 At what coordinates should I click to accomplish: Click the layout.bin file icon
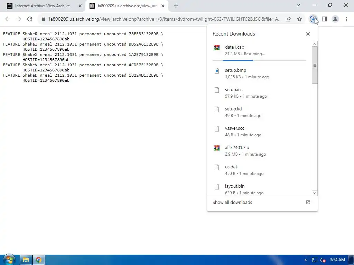click(x=217, y=187)
